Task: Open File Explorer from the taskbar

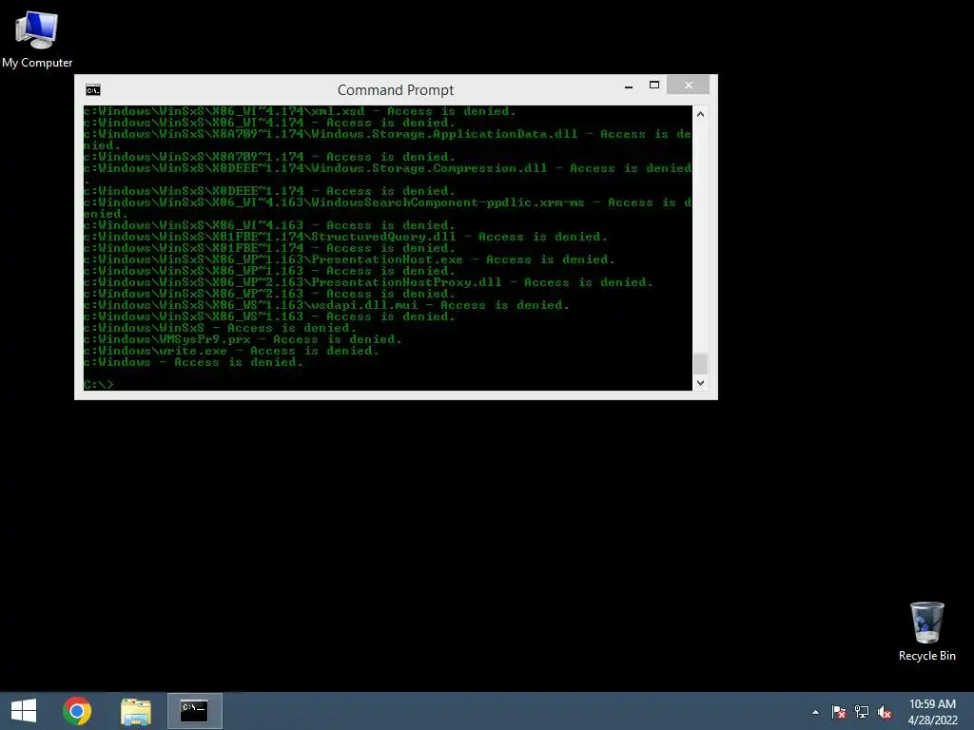Action: 135,711
